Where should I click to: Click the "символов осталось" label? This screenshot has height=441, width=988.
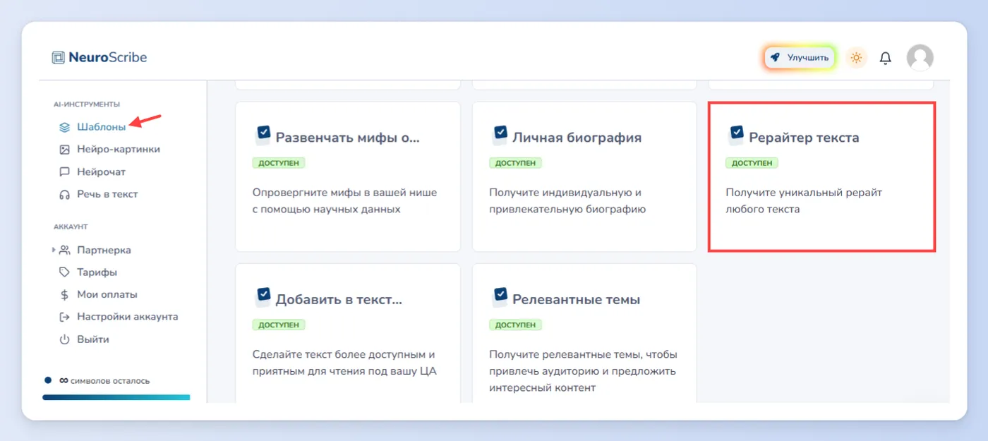tap(110, 381)
